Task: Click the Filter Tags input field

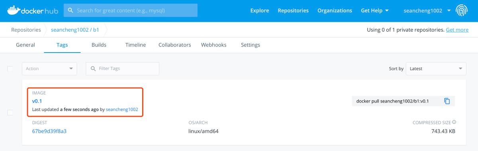Action: (x=122, y=69)
